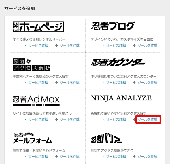Choose ツールを作成 under 忍者バリアー

coord(147,157)
